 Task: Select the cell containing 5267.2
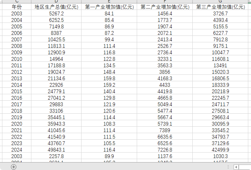[x=56, y=13]
